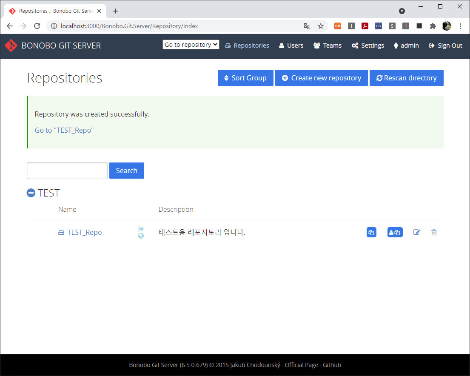470x376 pixels.
Task: Click the Chrome profile avatar
Action: tap(447, 26)
